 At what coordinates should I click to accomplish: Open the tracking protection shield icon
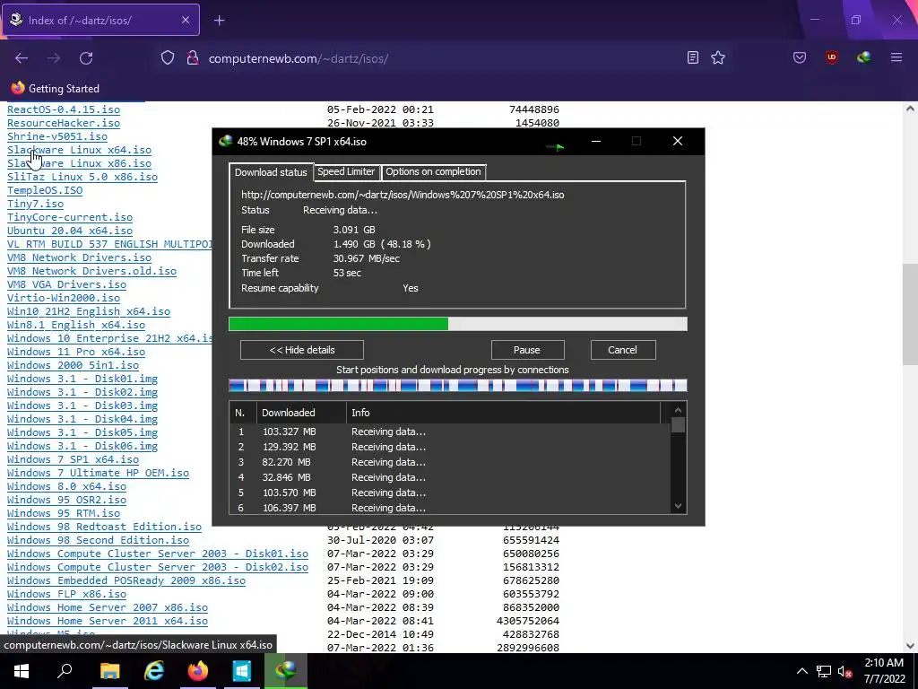click(168, 58)
